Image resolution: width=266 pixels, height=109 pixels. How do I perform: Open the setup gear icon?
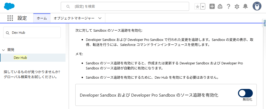click(x=237, y=7)
